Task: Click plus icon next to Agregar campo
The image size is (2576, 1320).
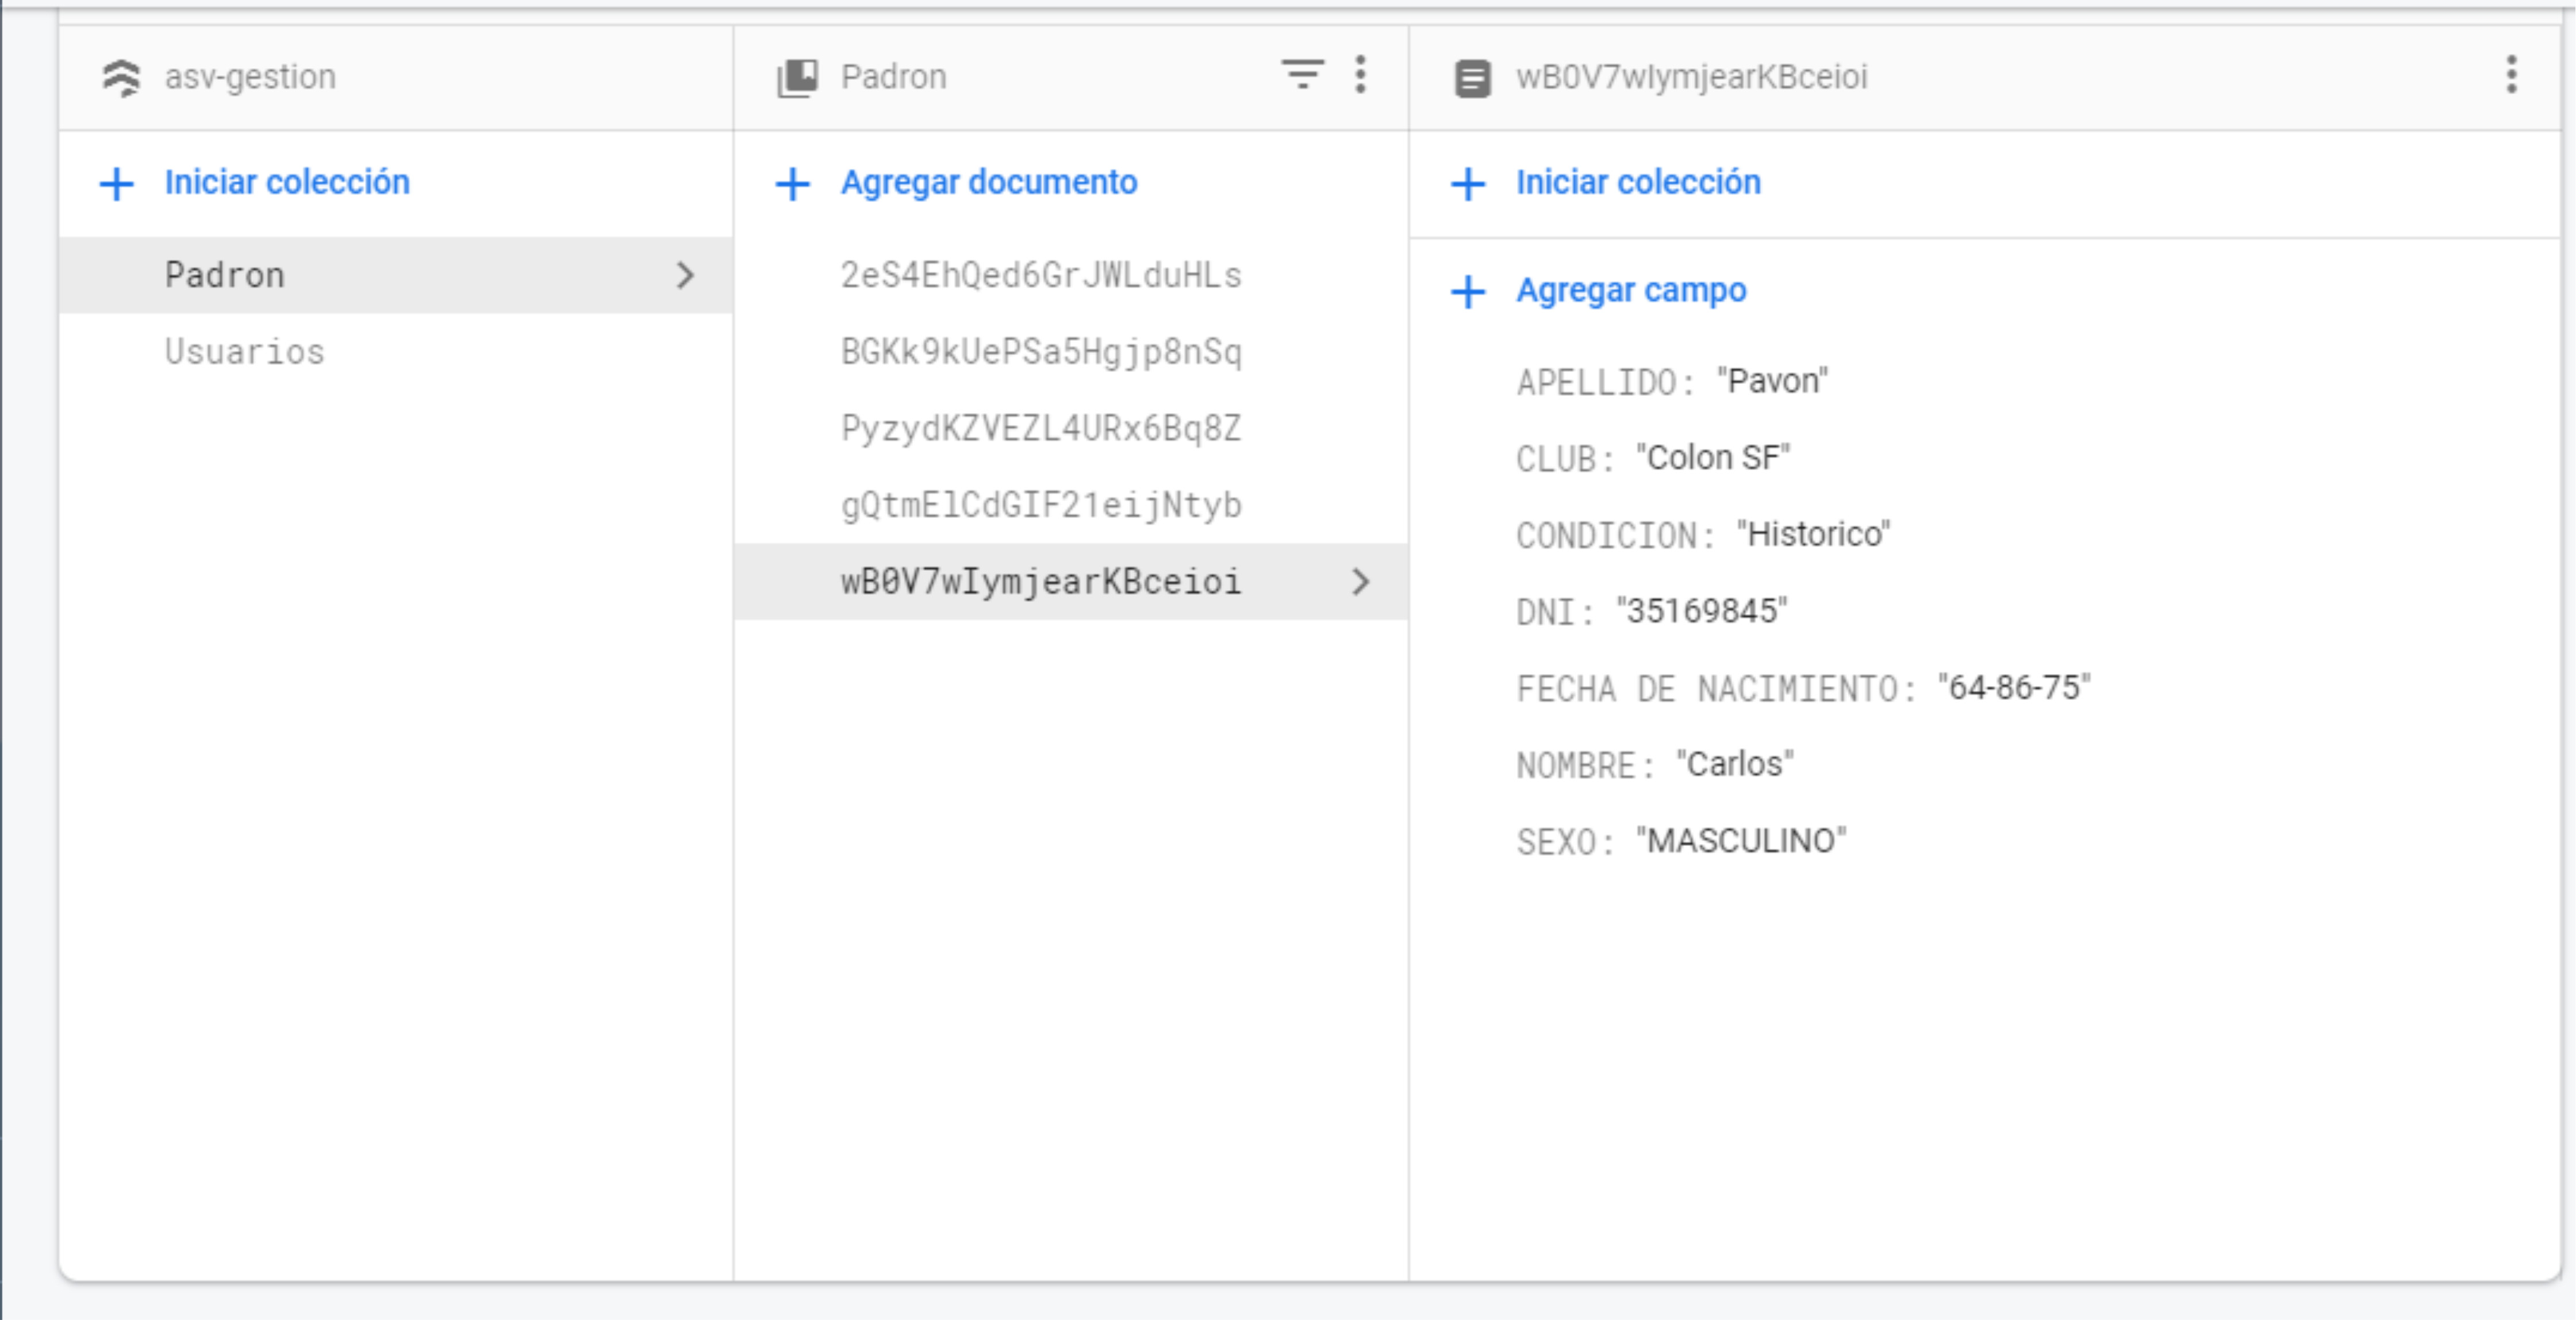Action: click(1468, 291)
